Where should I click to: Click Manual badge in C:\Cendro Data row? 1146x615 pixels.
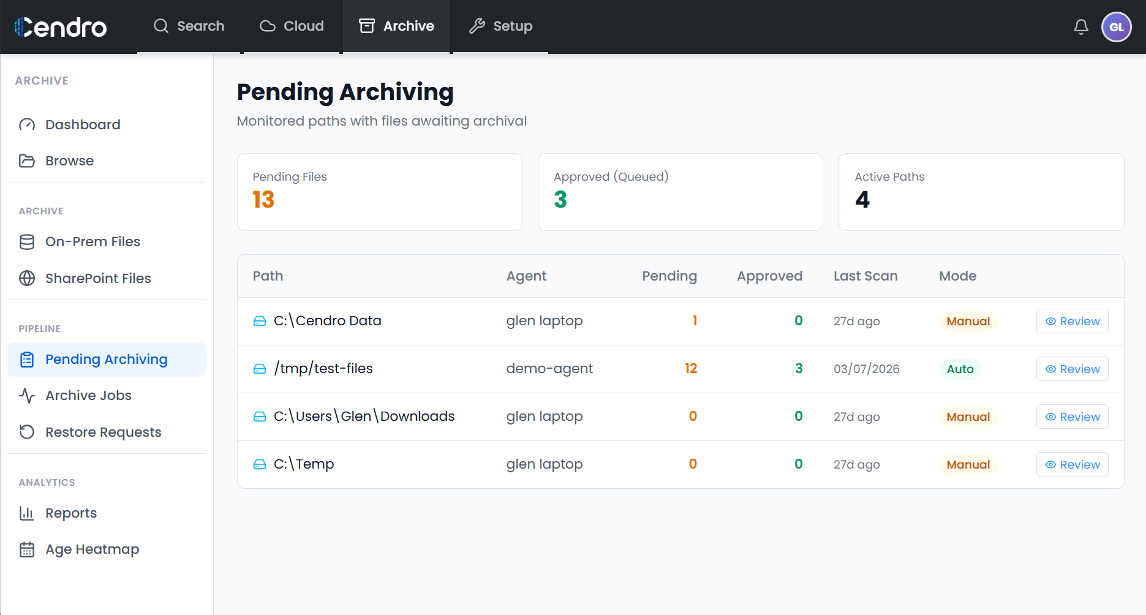click(968, 321)
